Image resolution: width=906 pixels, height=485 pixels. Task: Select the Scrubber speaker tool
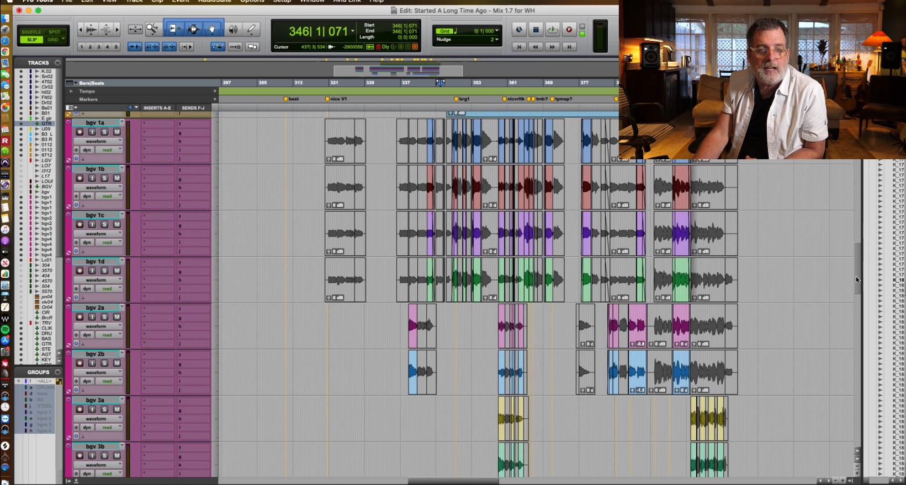pyautogui.click(x=233, y=29)
